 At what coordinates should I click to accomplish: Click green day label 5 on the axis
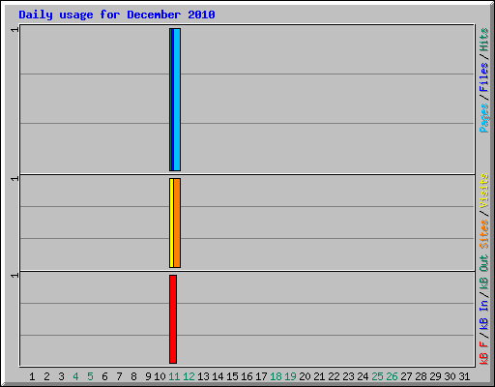click(x=90, y=376)
